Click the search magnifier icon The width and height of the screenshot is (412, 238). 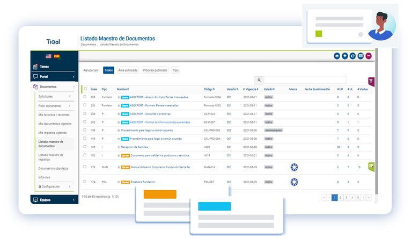pos(259,80)
